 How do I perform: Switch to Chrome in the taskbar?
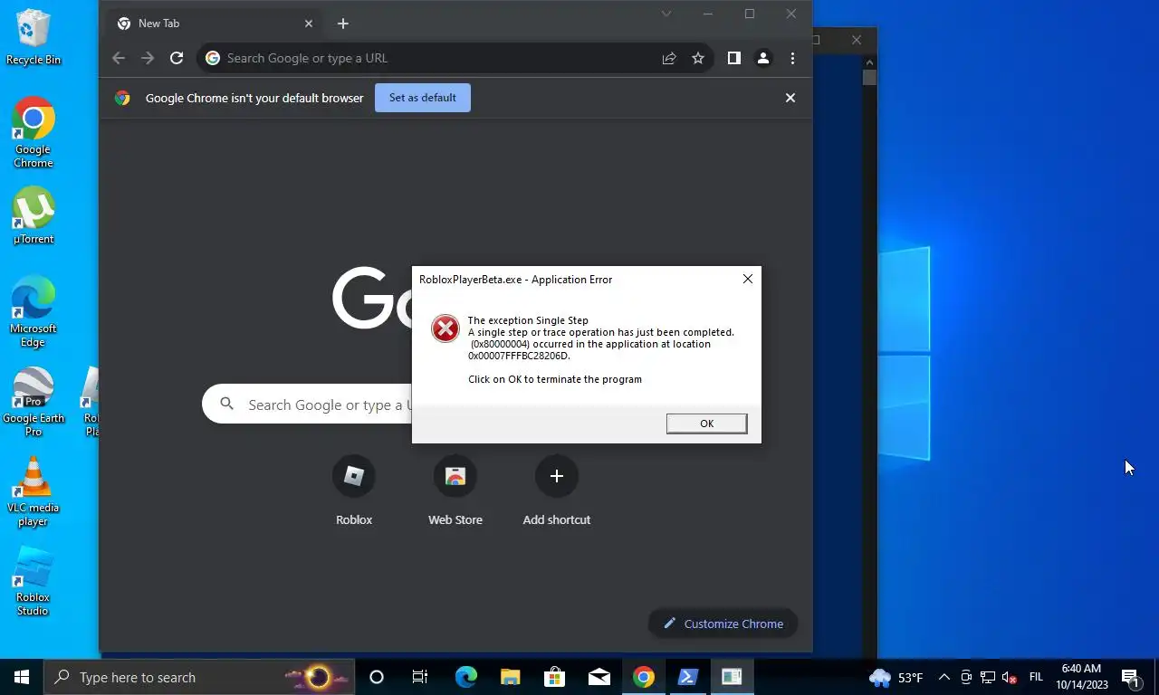(643, 677)
